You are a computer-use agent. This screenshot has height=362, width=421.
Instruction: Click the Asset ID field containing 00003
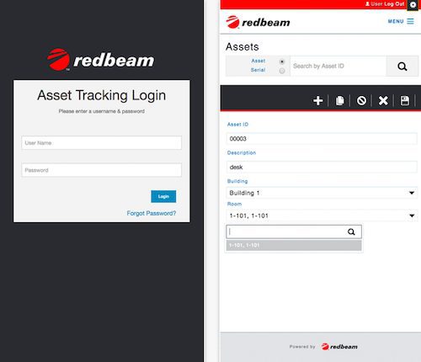point(322,139)
